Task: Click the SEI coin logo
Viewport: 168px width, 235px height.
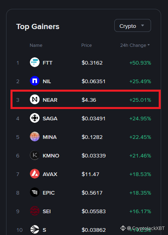Action: [x=35, y=211]
